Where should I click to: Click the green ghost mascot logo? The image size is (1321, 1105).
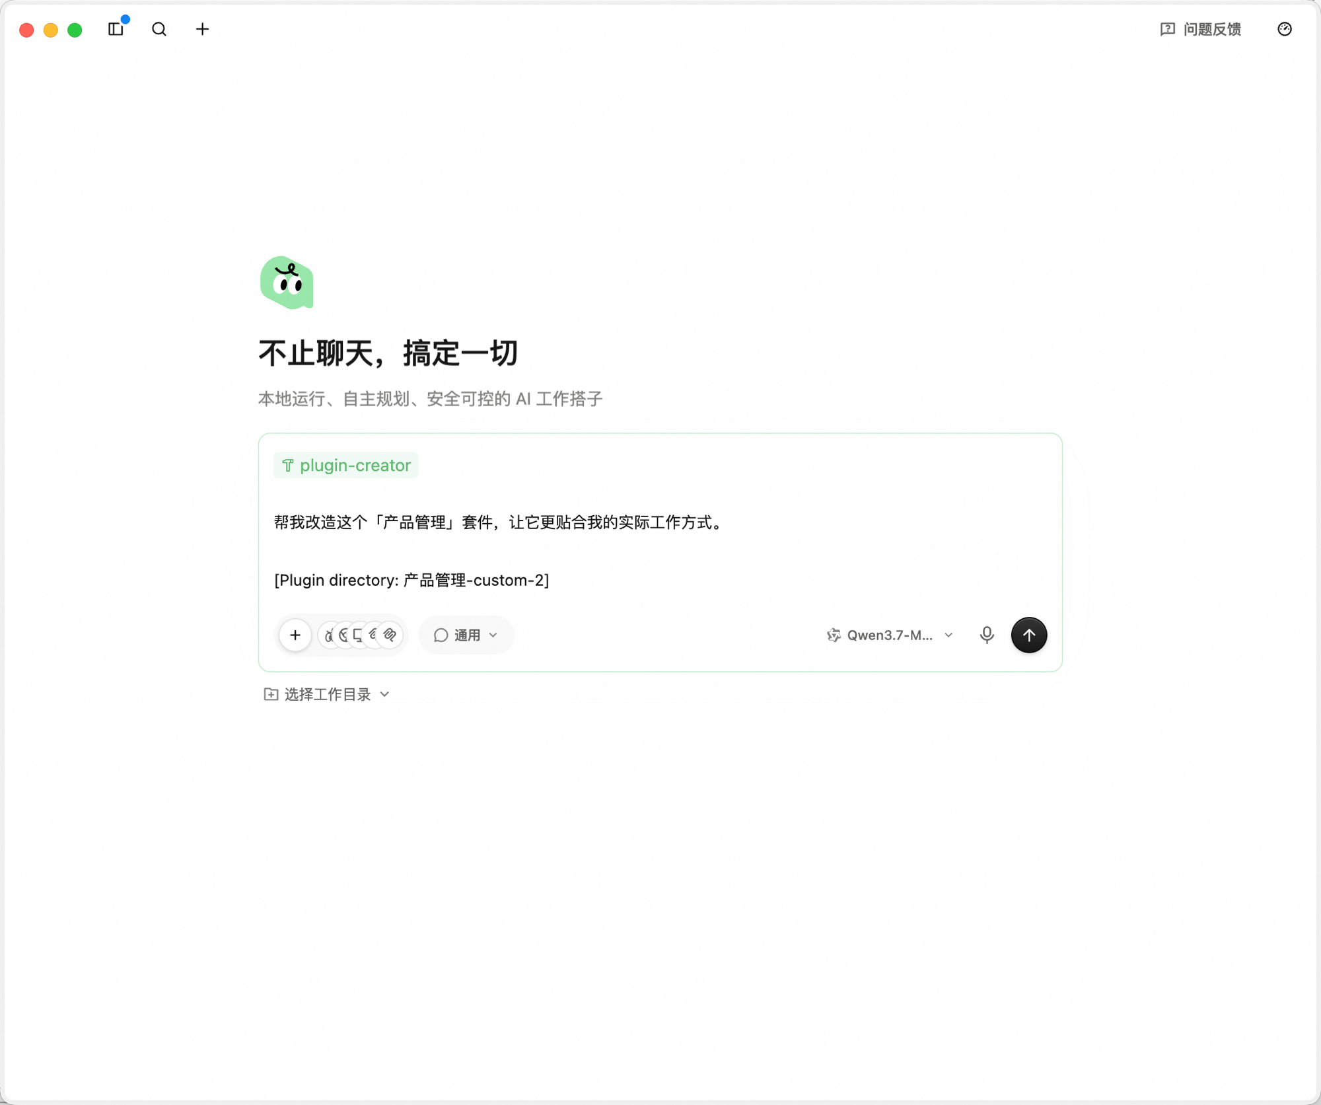(x=287, y=283)
